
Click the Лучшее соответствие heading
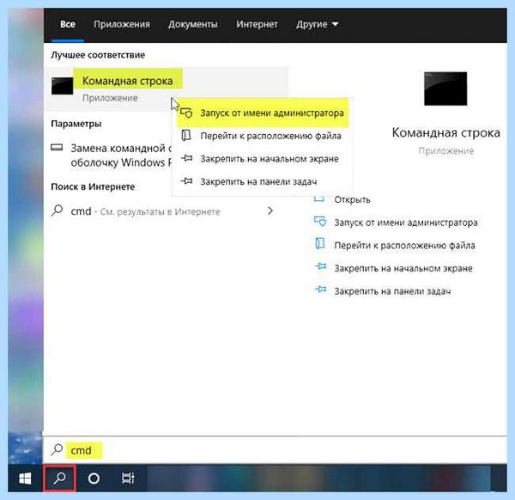(x=98, y=55)
